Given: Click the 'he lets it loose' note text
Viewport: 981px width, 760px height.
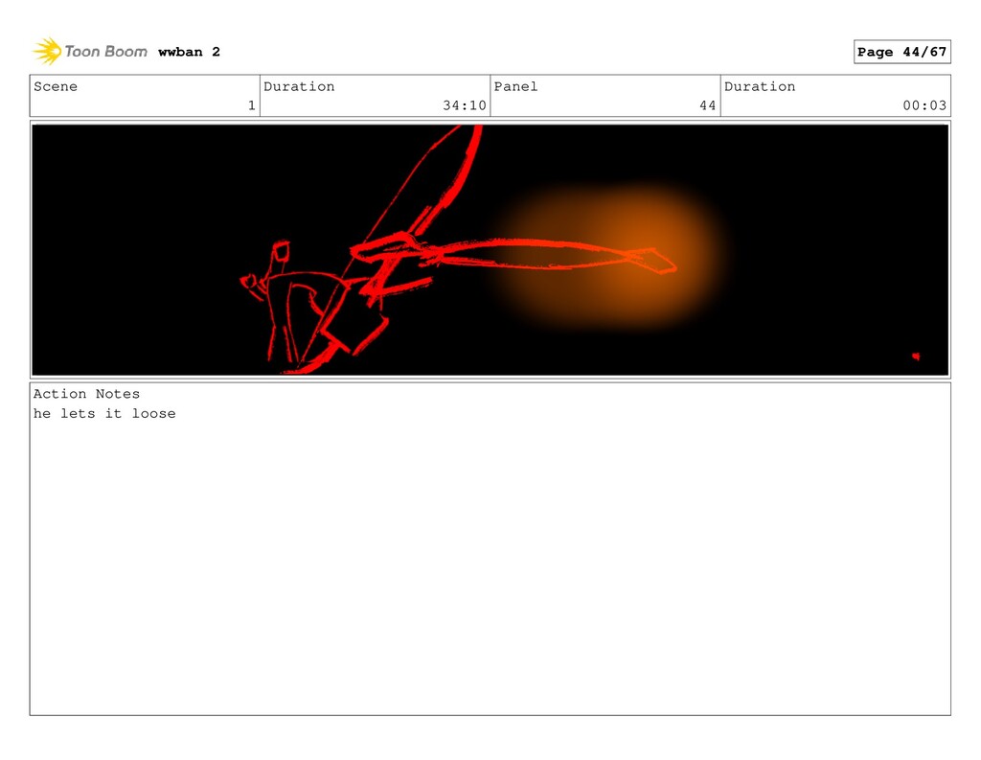Looking at the screenshot, I should point(104,413).
